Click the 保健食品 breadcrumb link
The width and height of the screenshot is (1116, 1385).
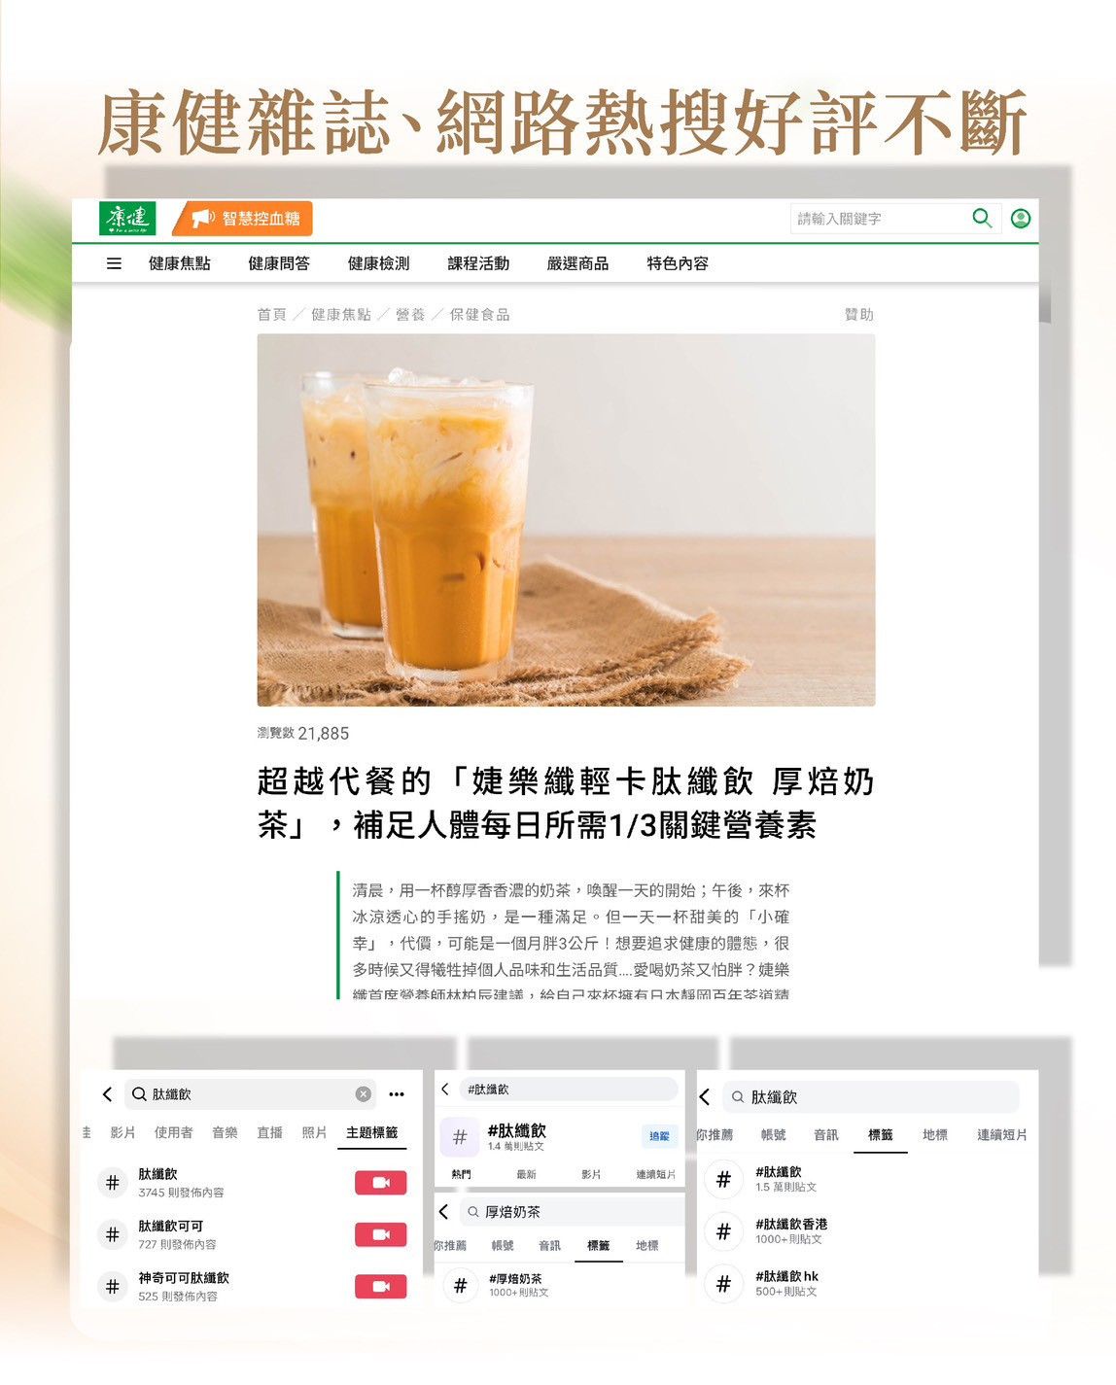(x=479, y=315)
